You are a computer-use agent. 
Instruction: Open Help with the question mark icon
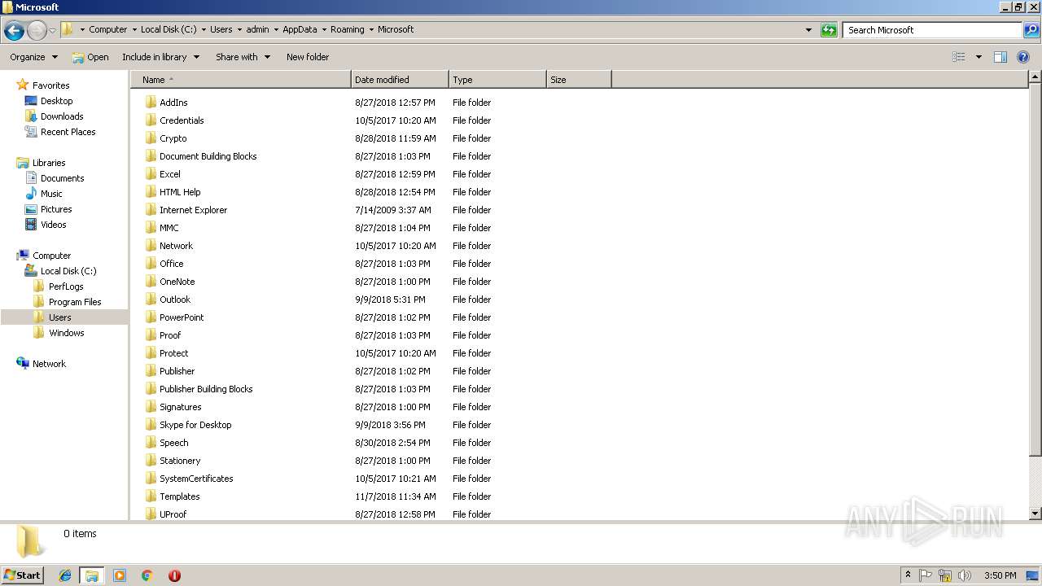[1023, 57]
